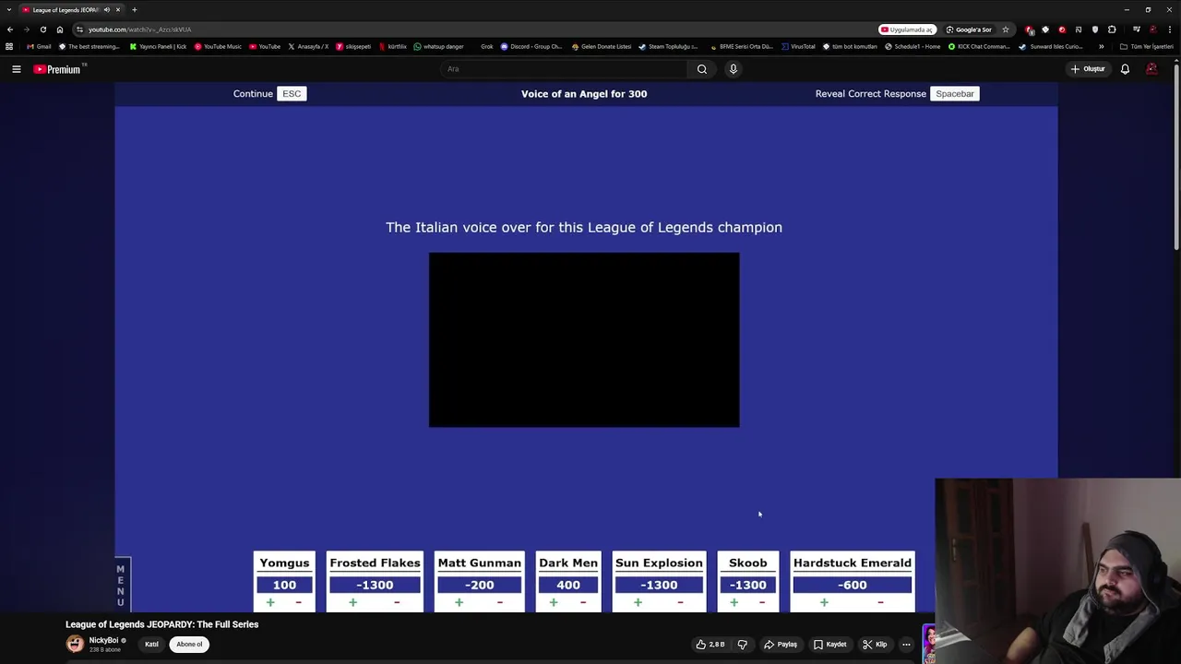Like the video with thumbs up

pos(710,645)
